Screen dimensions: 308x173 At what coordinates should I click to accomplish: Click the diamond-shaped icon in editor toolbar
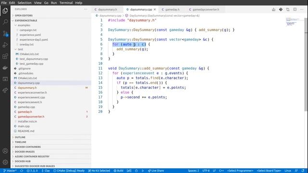pyautogui.click(x=281, y=10)
